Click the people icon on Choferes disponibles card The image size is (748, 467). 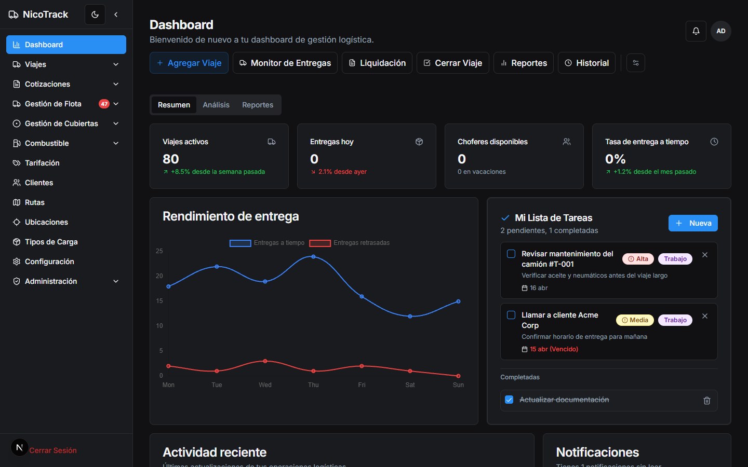[x=567, y=142]
